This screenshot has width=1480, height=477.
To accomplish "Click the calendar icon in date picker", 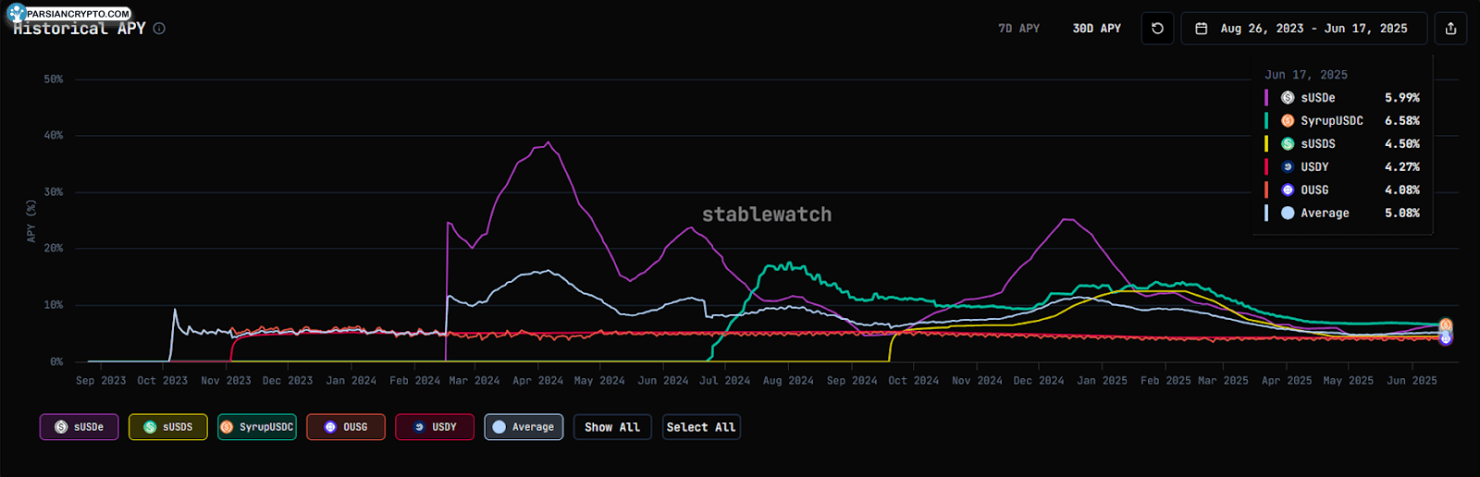I will 1202,29.
